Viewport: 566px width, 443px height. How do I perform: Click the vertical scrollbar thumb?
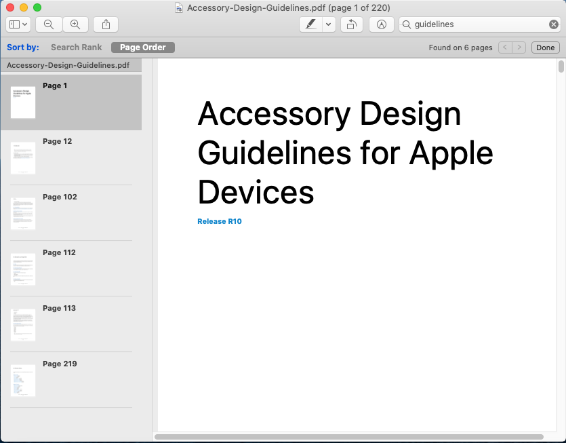(561, 67)
